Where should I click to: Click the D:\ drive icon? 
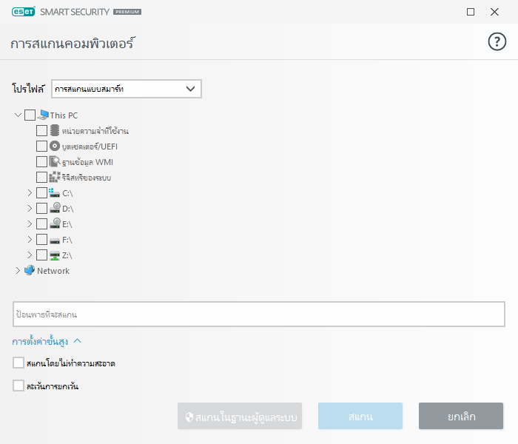coord(55,208)
